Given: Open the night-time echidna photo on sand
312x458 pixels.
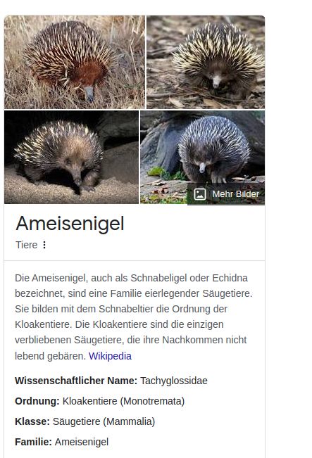Looking at the screenshot, I should tap(71, 157).
